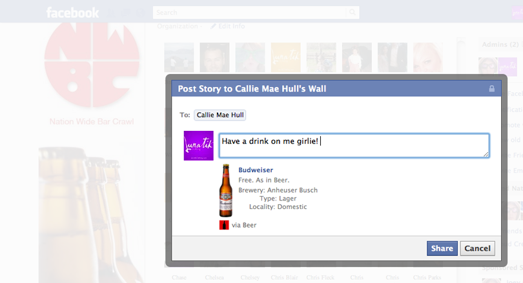Open the notifications globe icon in top bar
523x283 pixels.
141,13
